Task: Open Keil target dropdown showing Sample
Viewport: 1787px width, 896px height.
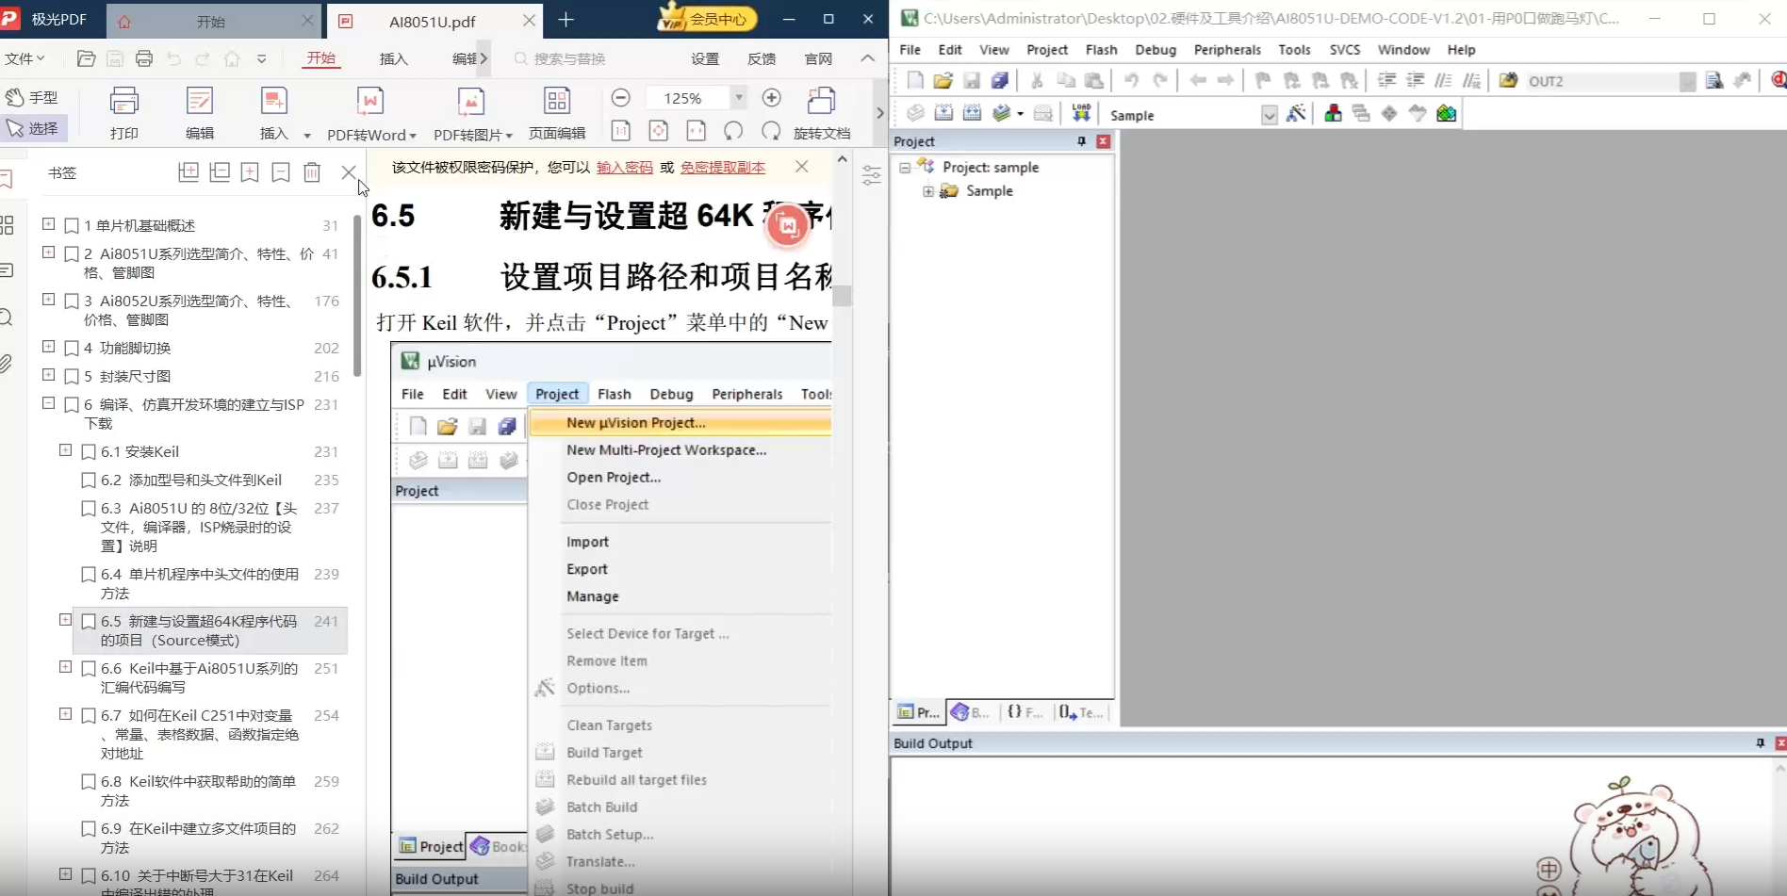Action: click(1270, 115)
